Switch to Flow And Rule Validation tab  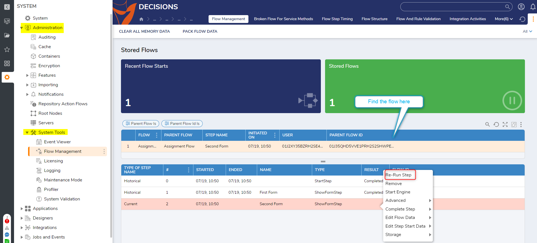click(419, 19)
